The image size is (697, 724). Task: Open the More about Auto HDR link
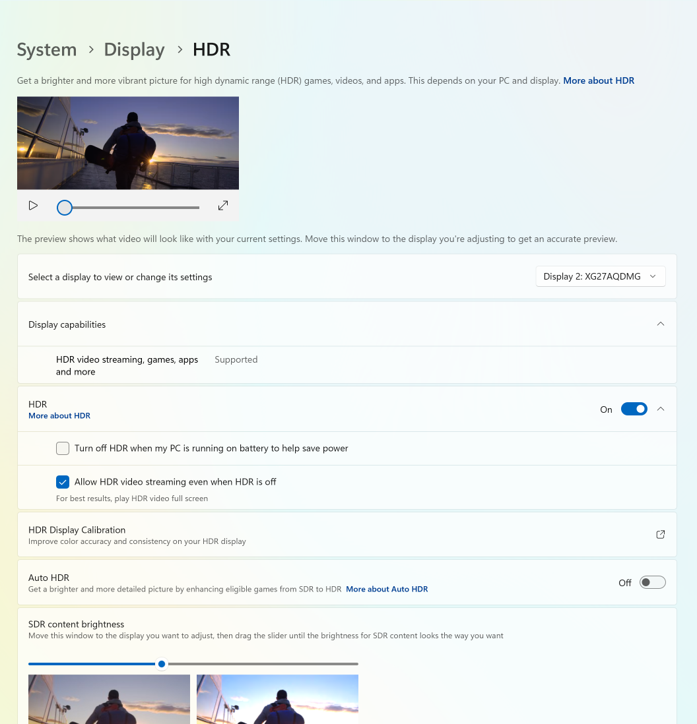click(387, 588)
